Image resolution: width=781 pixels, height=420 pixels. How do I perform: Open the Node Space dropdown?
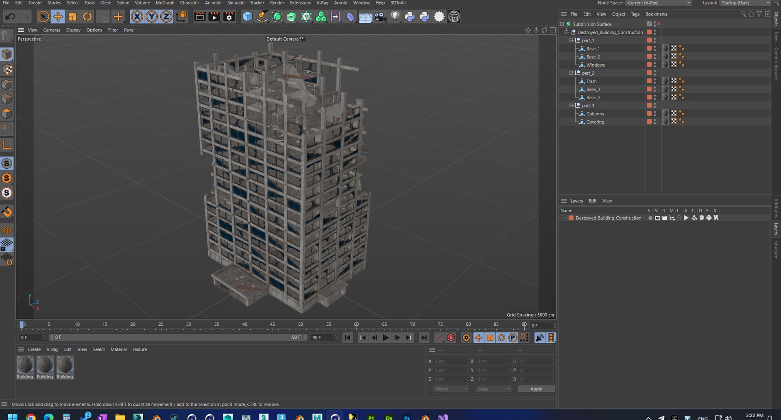pos(659,3)
